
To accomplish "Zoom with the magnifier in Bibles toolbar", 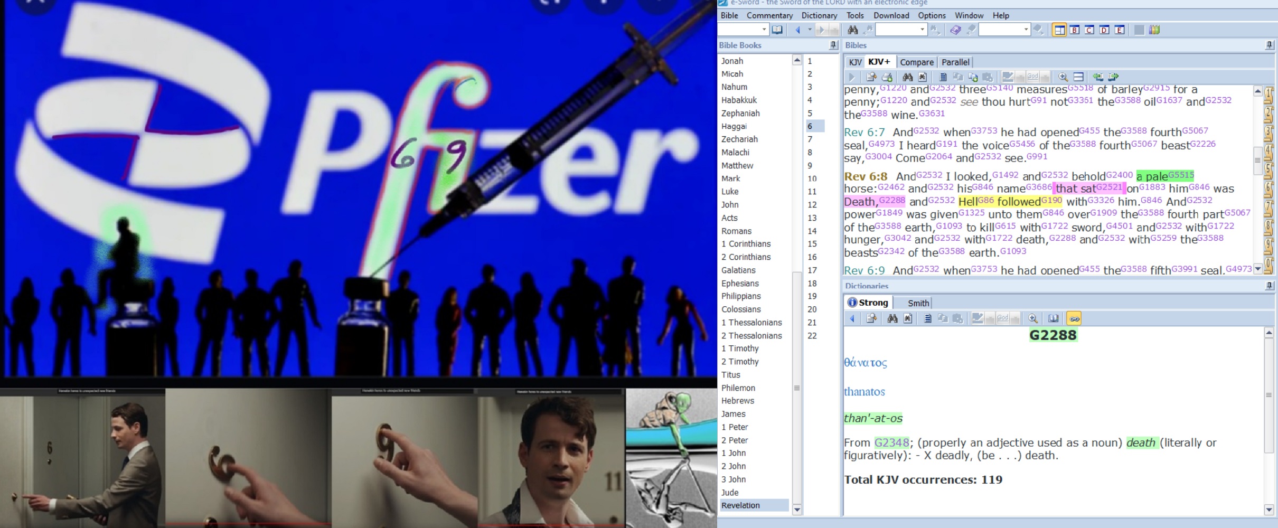I will click(1063, 77).
